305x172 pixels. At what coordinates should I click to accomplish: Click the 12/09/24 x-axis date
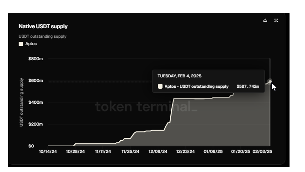pyautogui.click(x=158, y=152)
